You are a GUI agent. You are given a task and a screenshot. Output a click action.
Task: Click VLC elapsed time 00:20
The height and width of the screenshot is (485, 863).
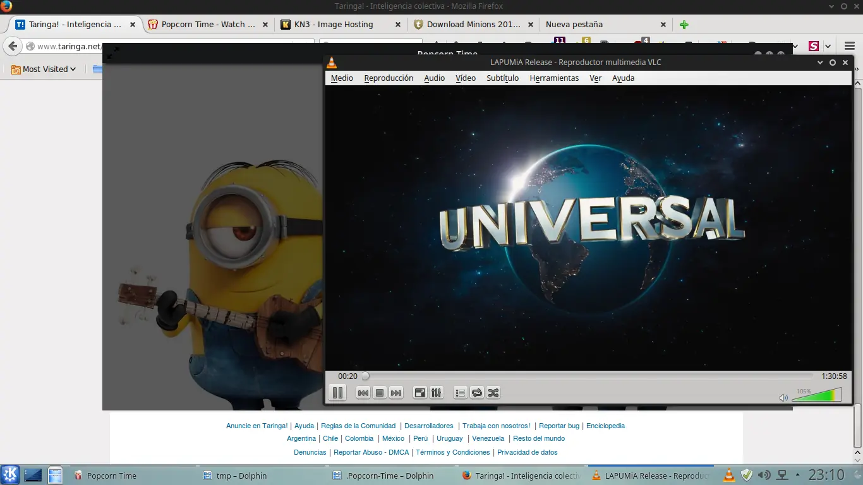[347, 376]
